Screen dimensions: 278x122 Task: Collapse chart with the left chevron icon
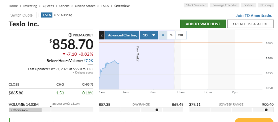(x=101, y=35)
